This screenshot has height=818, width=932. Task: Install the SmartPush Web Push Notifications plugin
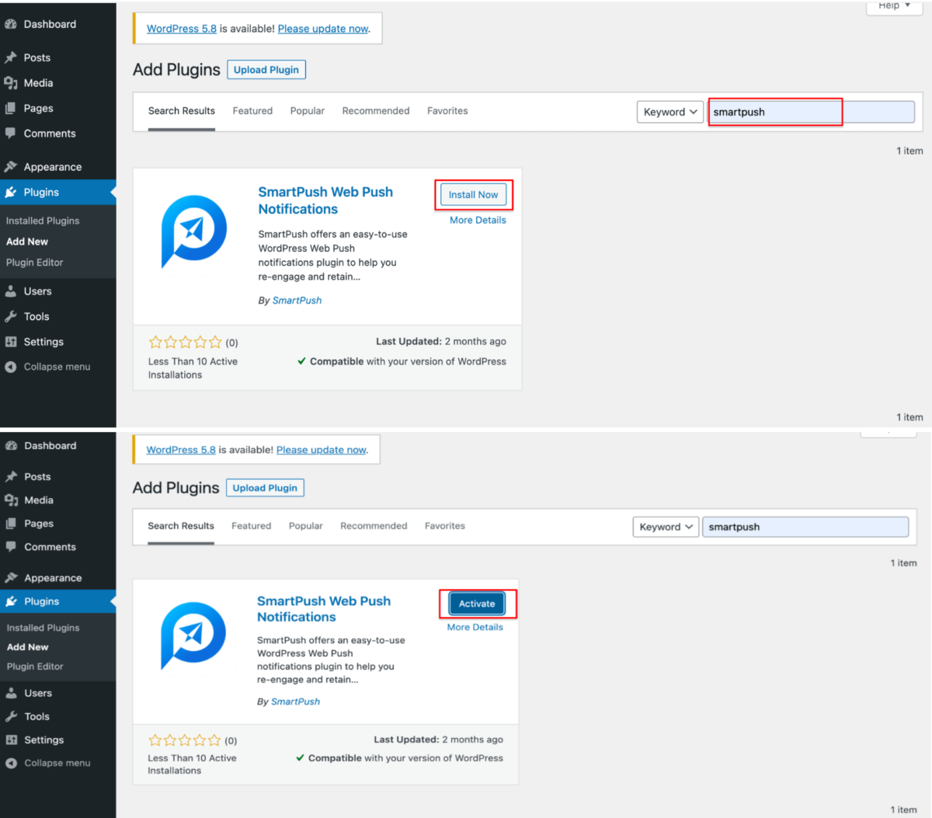point(474,194)
